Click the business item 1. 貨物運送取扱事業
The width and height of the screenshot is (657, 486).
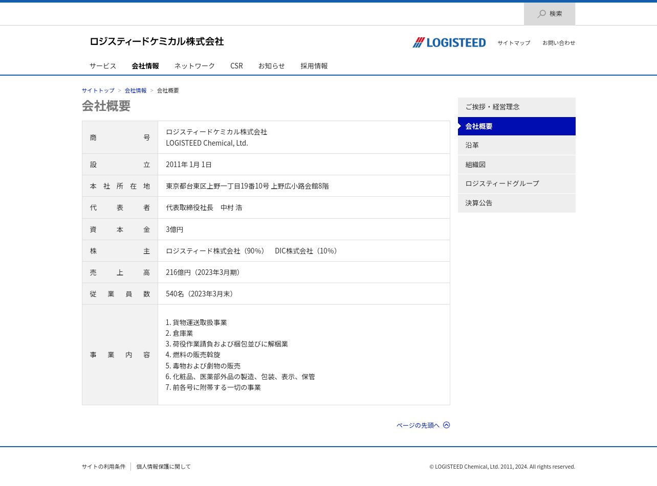pyautogui.click(x=196, y=322)
